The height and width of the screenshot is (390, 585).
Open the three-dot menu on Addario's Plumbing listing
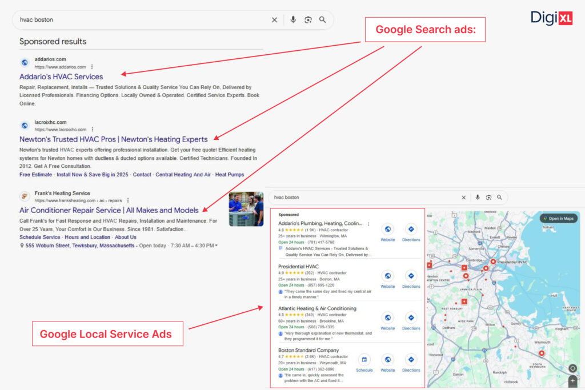coord(368,223)
